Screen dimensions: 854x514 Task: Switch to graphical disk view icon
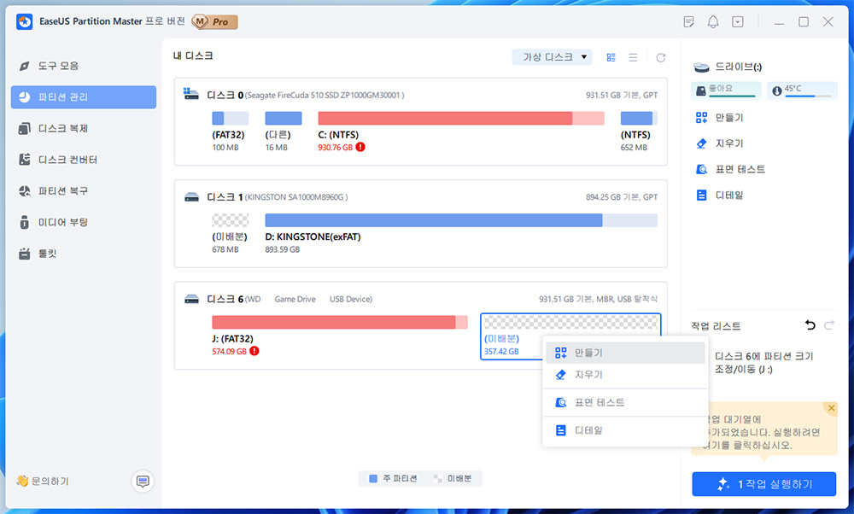(x=611, y=58)
